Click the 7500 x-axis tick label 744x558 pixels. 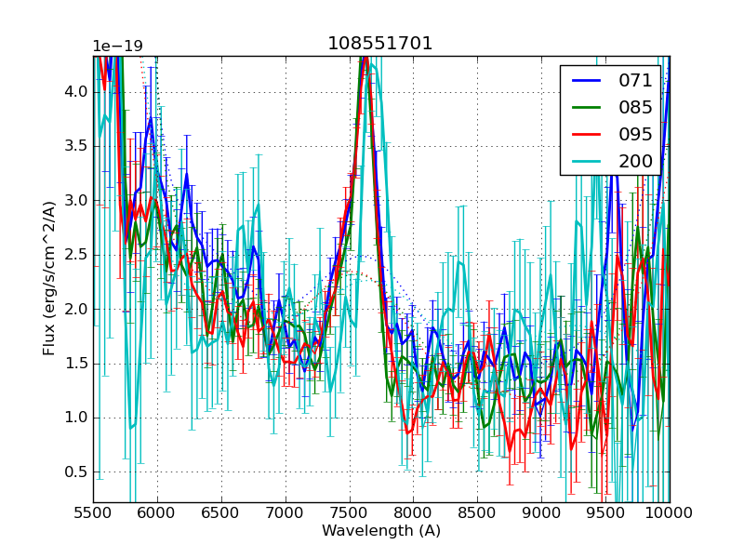click(x=350, y=512)
